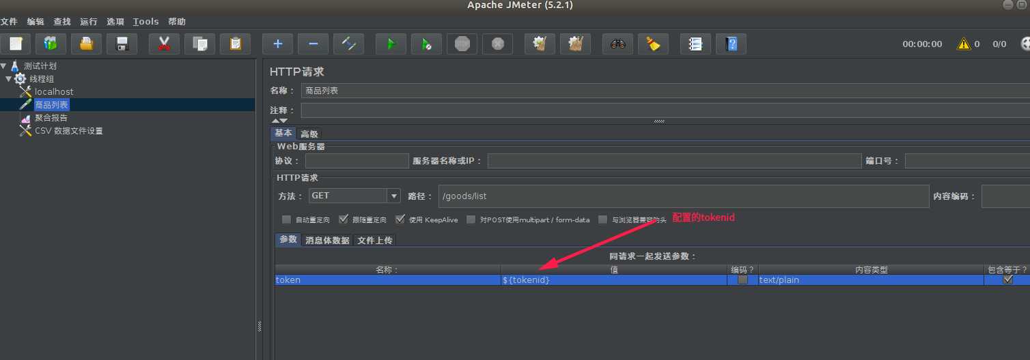Viewport: 1030px width, 360px height.
Task: Start the test with green play icon
Action: point(391,44)
